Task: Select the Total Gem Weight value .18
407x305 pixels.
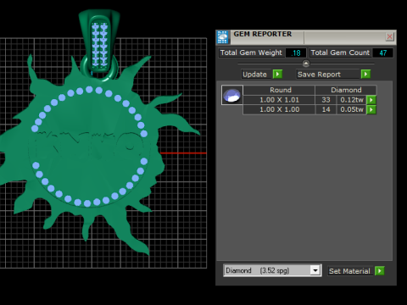Action: [296, 53]
